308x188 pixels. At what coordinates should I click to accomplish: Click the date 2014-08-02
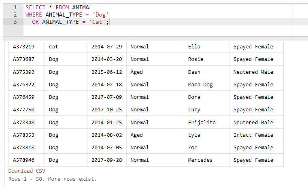(x=107, y=135)
